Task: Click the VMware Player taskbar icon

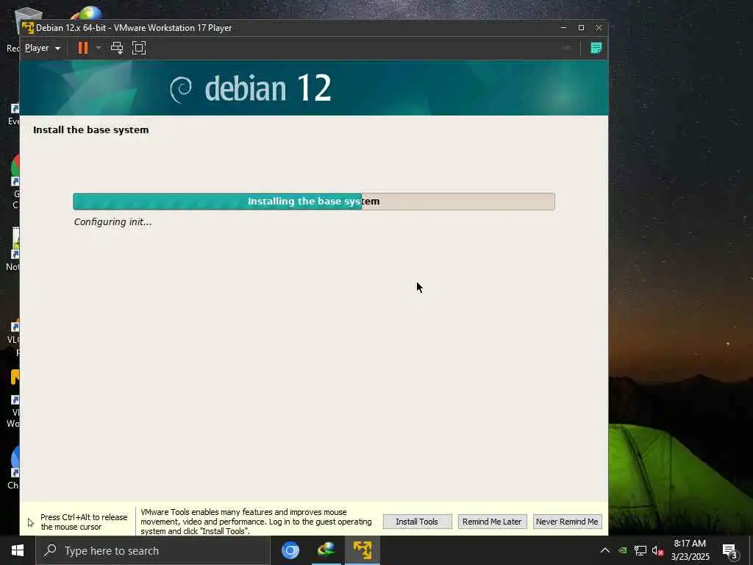Action: (x=363, y=550)
